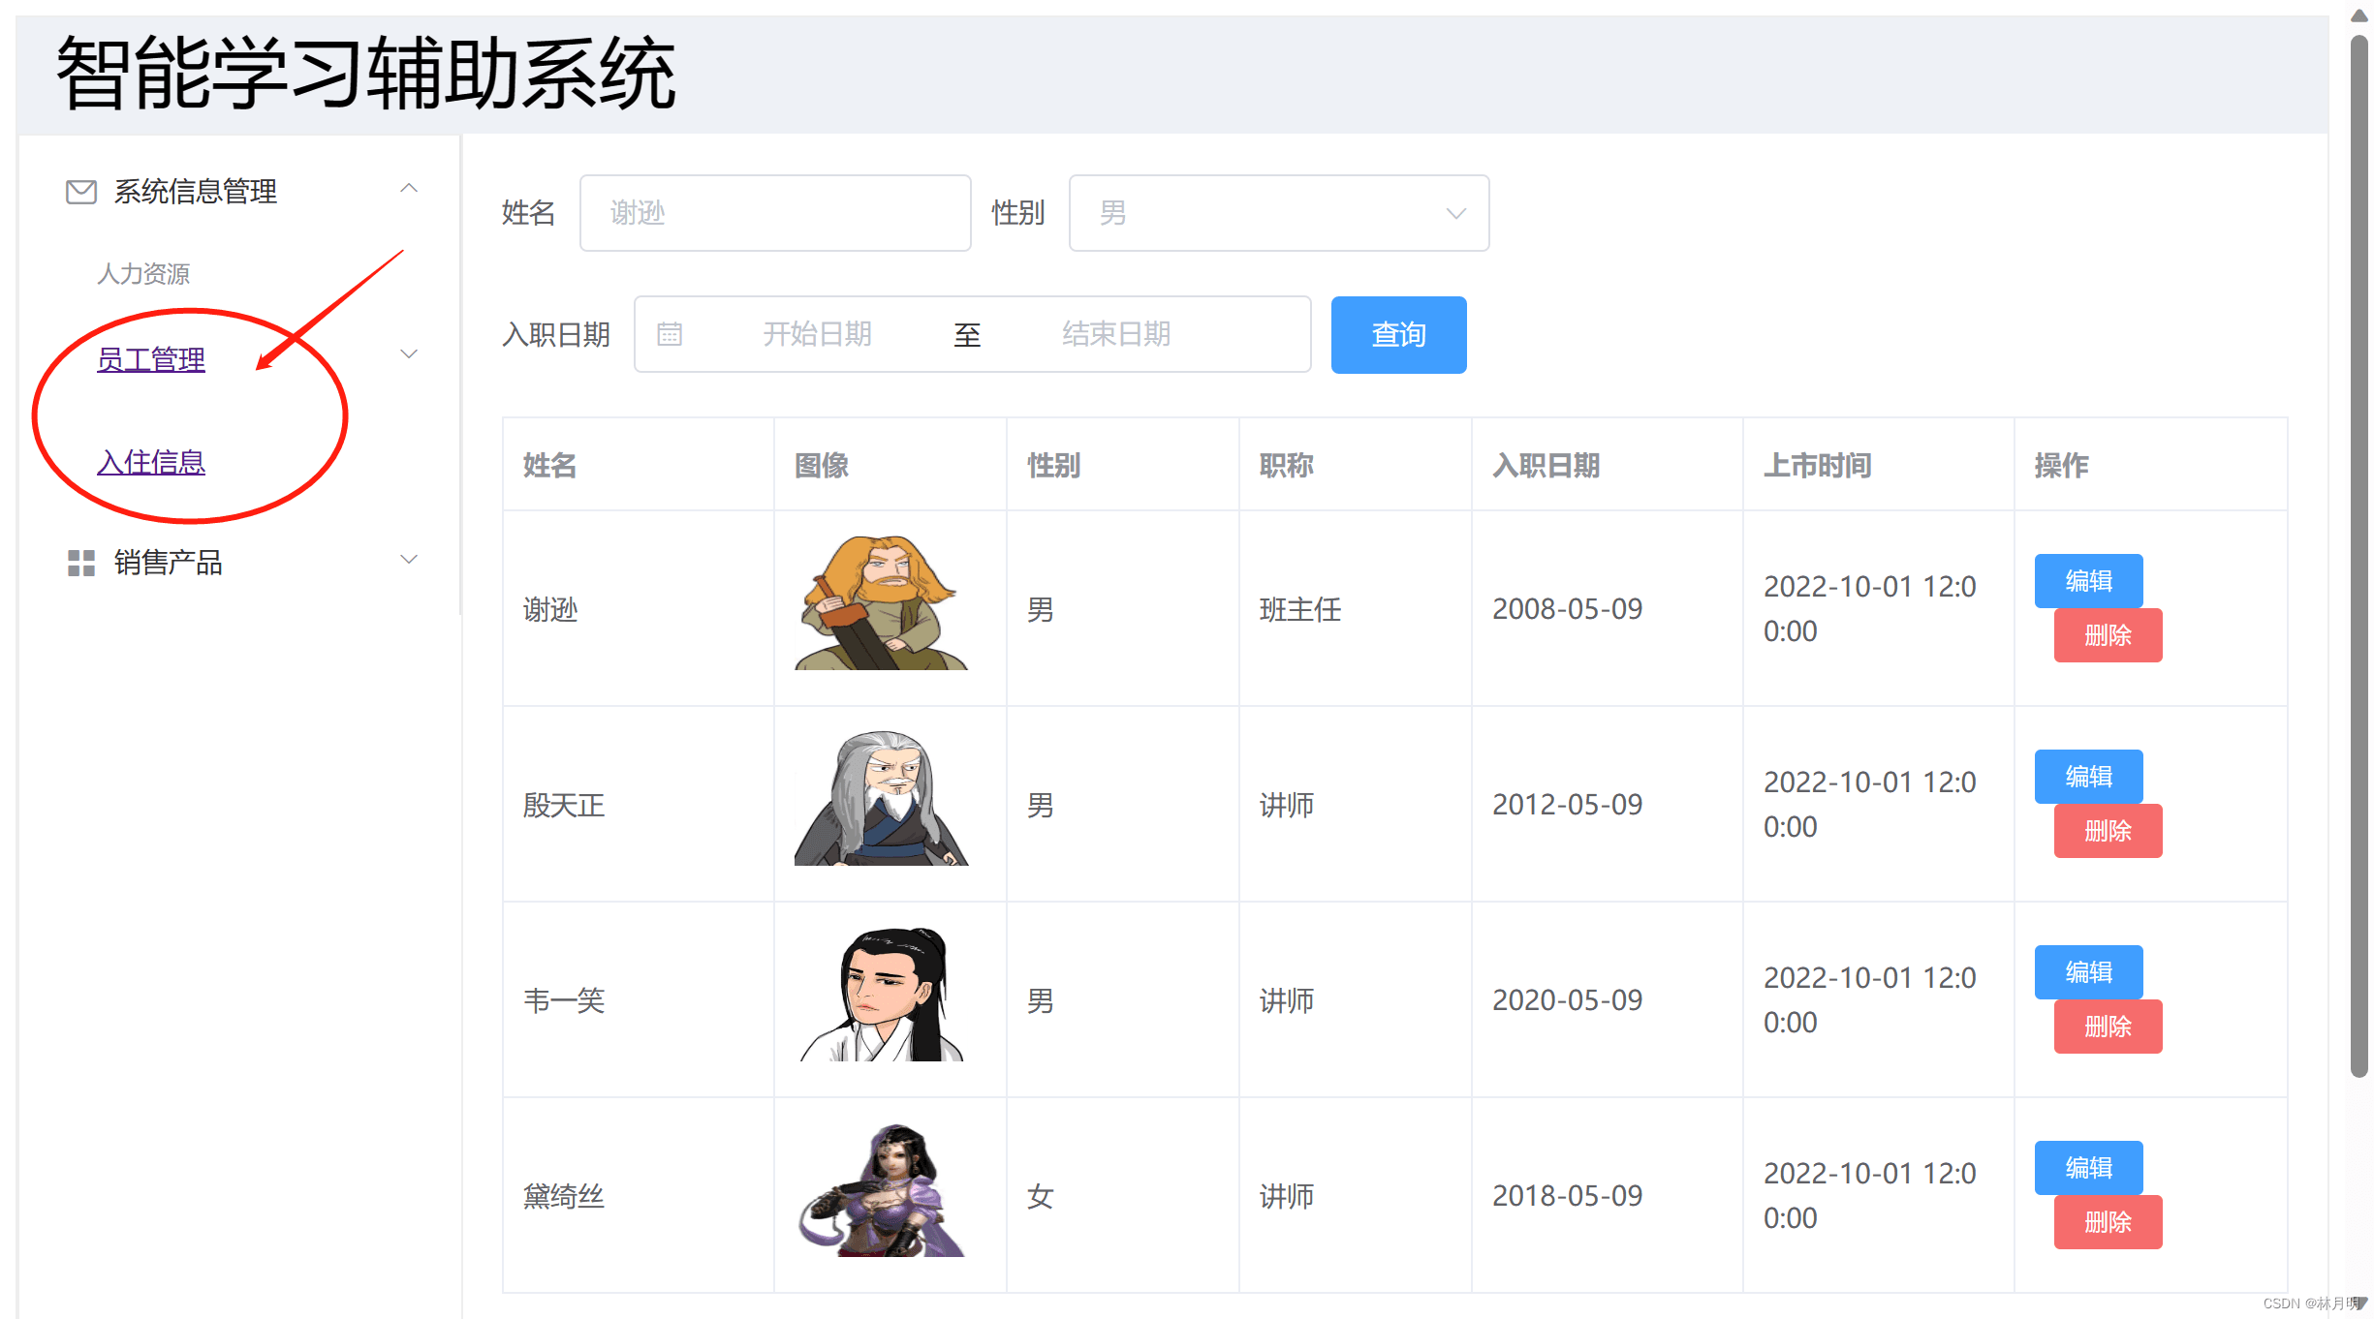
Task: Click 删除 button for 黛绮丝
Action: tap(2108, 1222)
